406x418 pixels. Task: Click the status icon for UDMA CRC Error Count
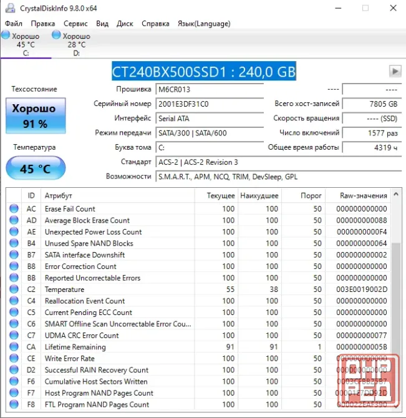tap(14, 335)
